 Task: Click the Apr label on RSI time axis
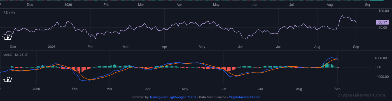pyautogui.click(x=164, y=47)
